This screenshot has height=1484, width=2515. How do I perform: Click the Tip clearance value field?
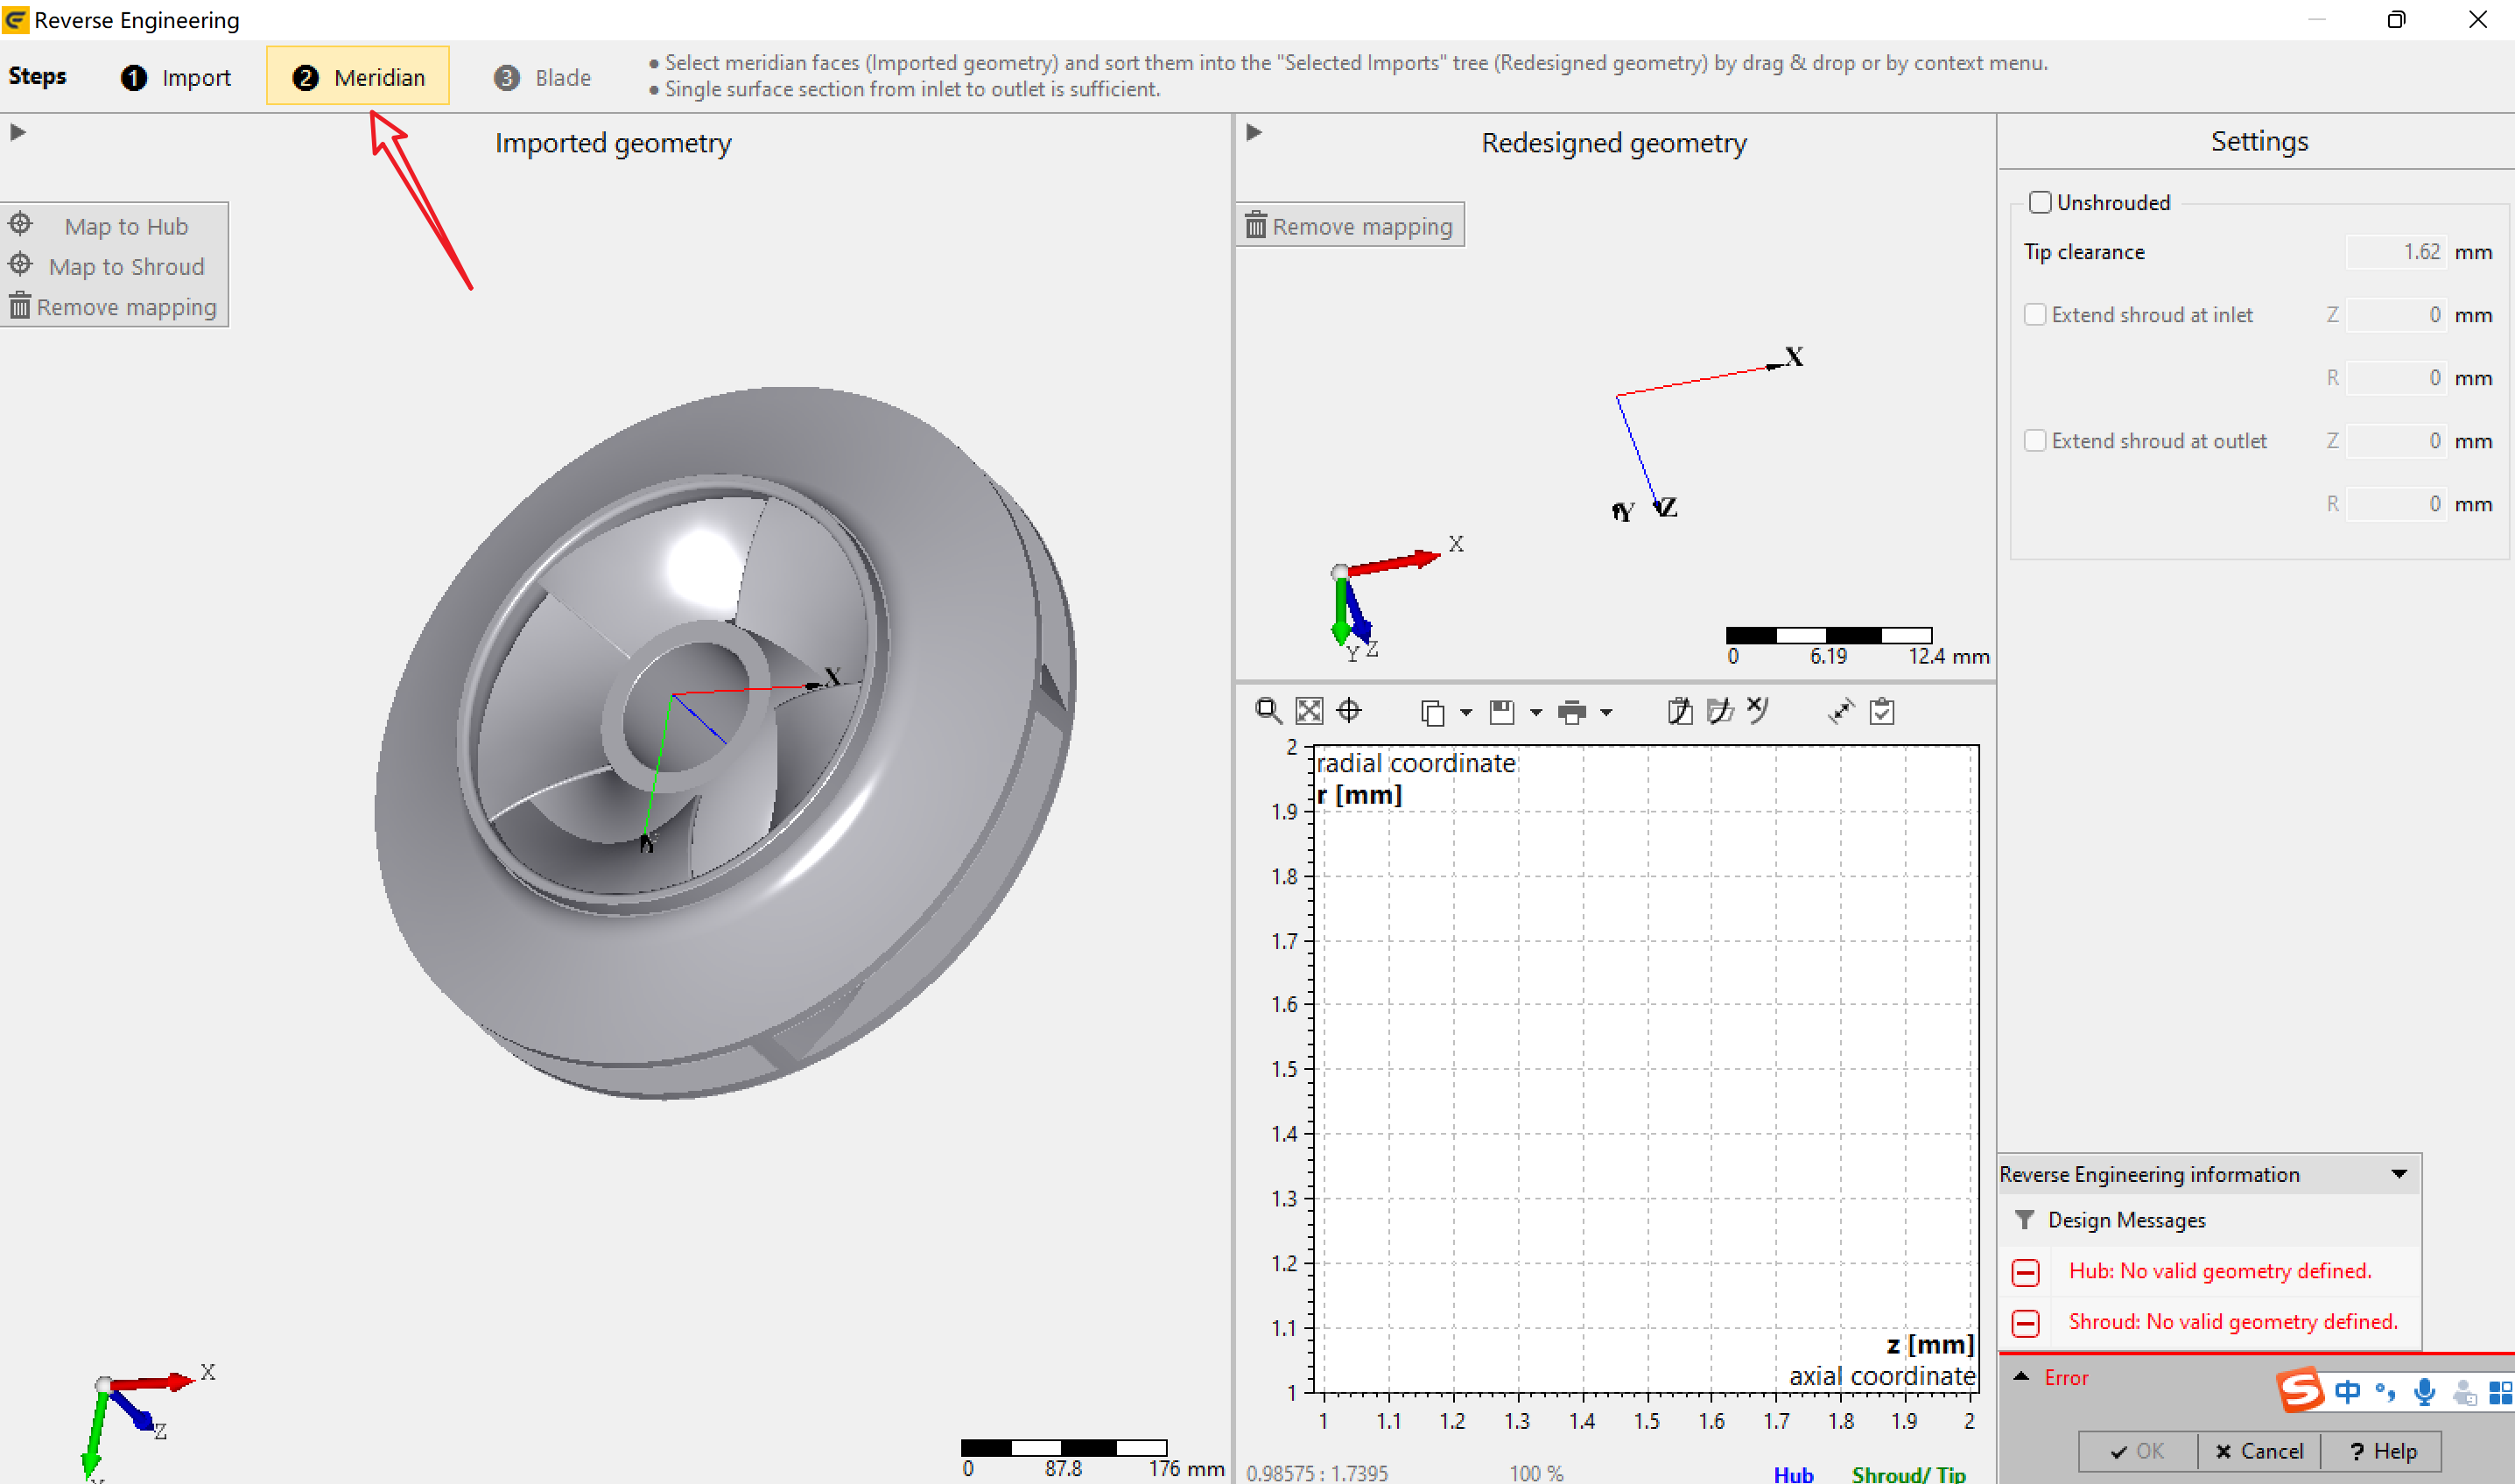coord(2395,252)
